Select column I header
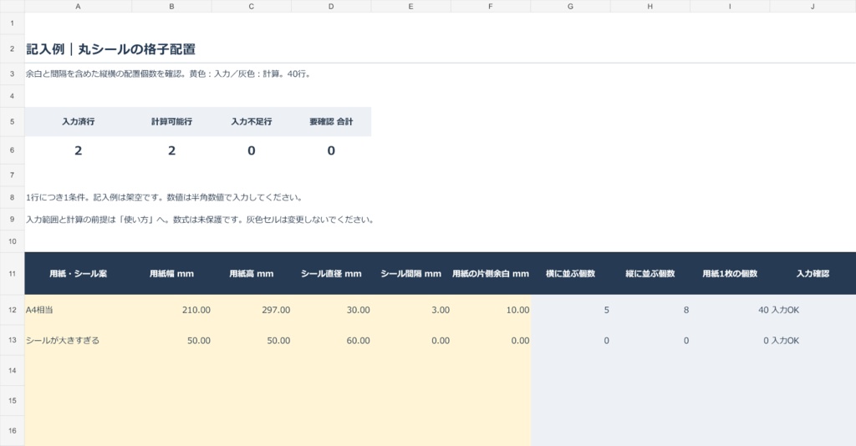856x446 pixels. 729,6
